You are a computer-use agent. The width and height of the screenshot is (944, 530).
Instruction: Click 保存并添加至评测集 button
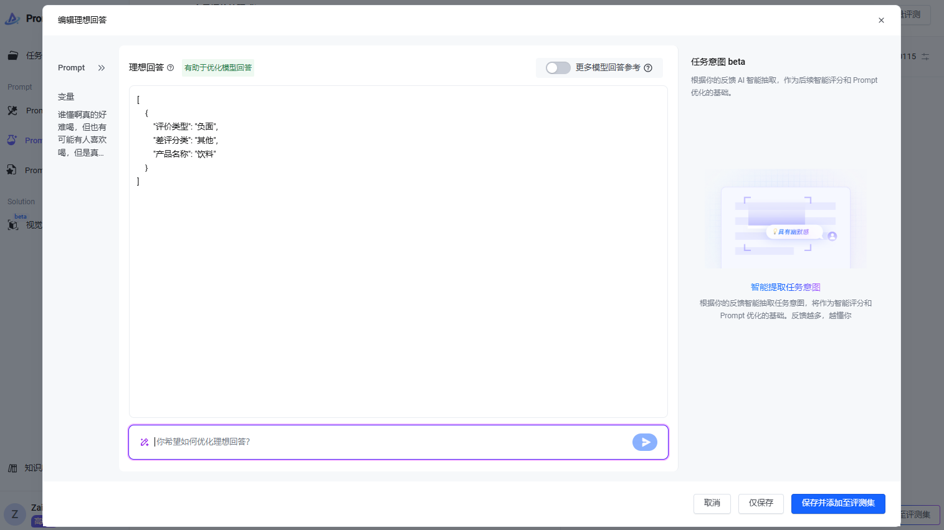coord(838,503)
